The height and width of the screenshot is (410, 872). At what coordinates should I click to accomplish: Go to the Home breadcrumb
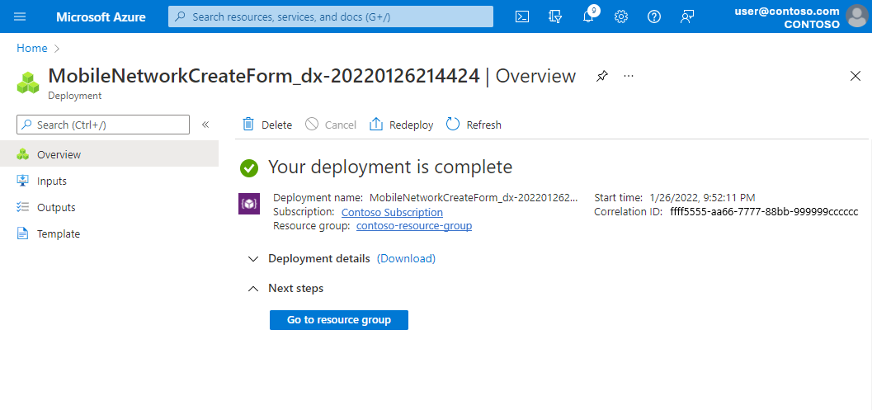click(x=31, y=49)
